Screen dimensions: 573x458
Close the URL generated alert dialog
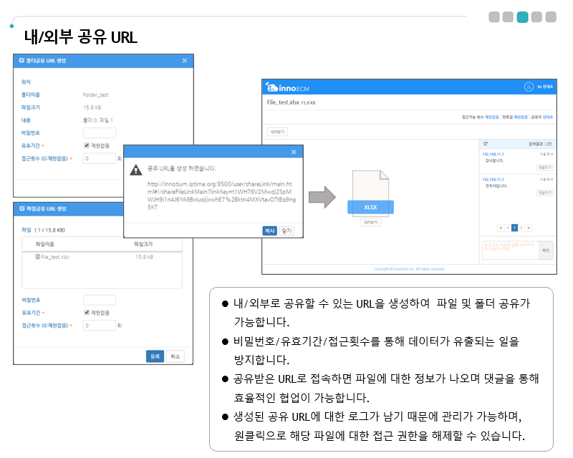click(294, 152)
